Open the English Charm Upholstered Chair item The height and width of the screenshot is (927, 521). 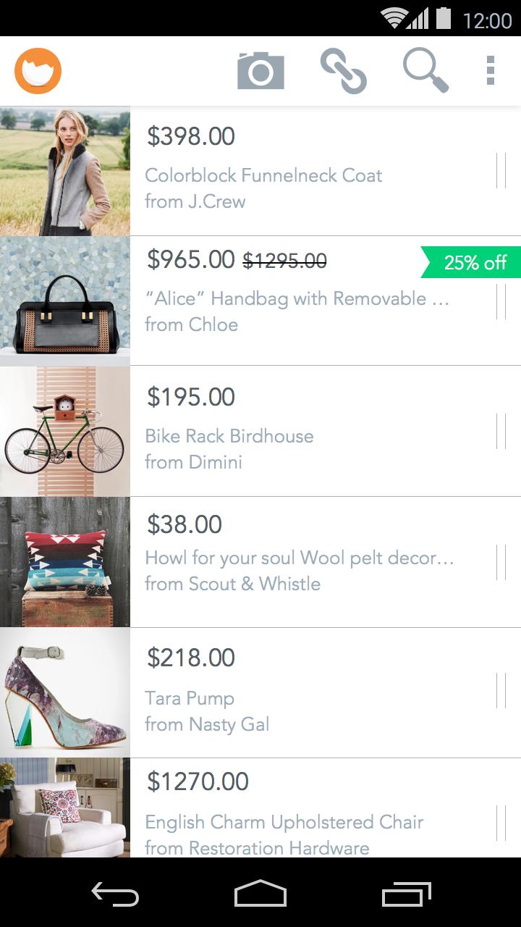(284, 822)
